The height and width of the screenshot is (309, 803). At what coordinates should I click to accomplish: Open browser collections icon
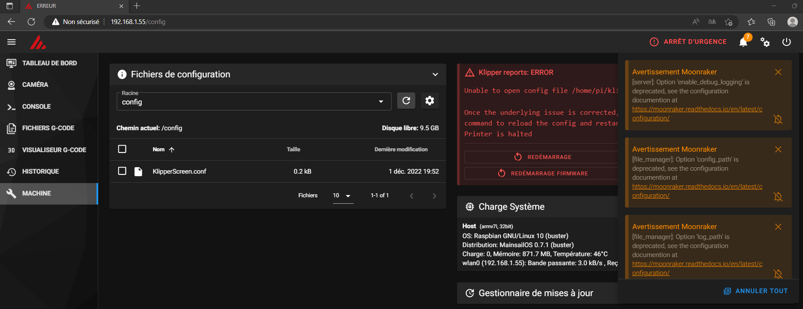click(771, 21)
